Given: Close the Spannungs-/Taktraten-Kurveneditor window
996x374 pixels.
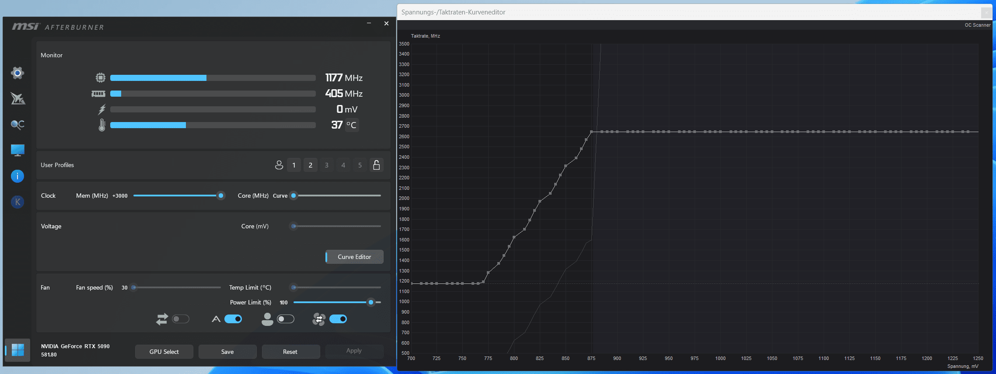Looking at the screenshot, I should click(x=986, y=13).
